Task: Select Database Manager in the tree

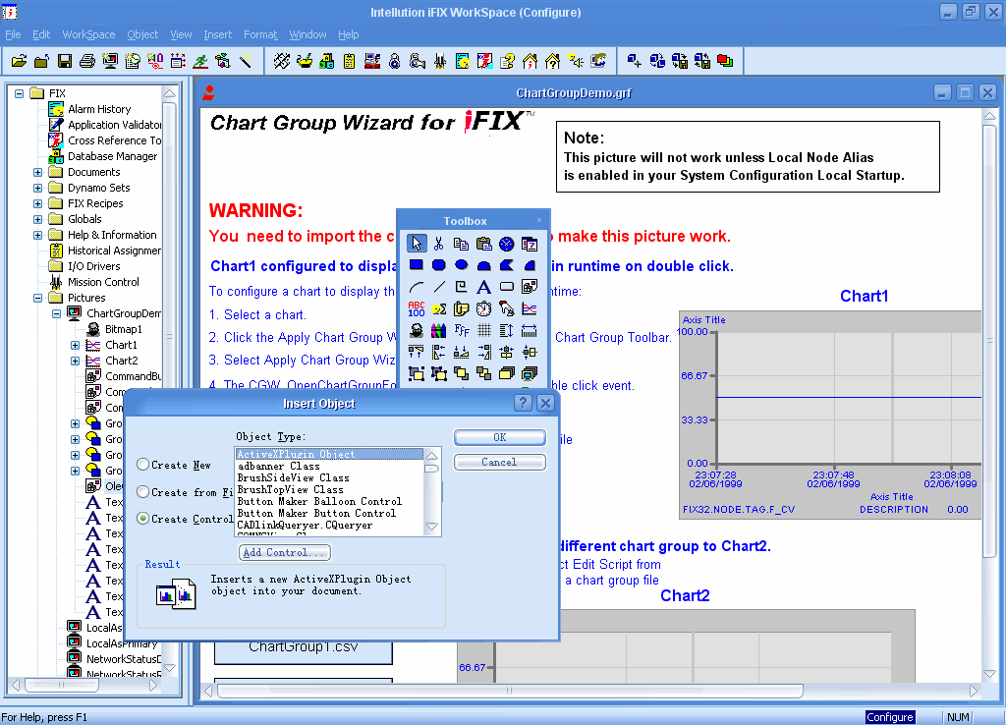Action: coord(112,156)
